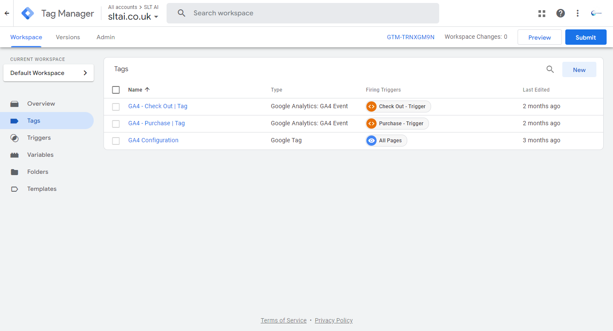Image resolution: width=613 pixels, height=331 pixels.
Task: Open the GA4 Configuration tag link
Action: [153, 140]
